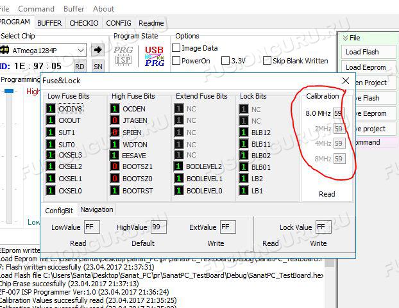Click the PRG ISP program state icon

pos(123,55)
